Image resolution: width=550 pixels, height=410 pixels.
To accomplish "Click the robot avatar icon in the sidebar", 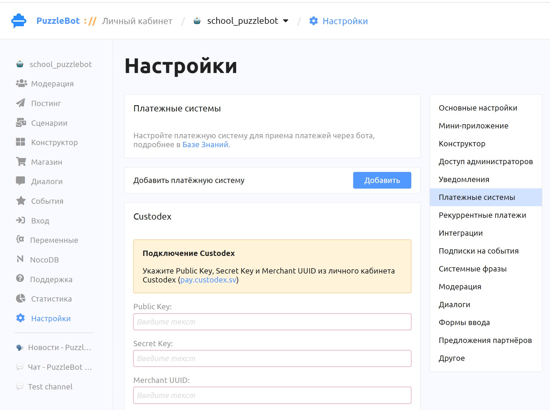I will point(20,64).
